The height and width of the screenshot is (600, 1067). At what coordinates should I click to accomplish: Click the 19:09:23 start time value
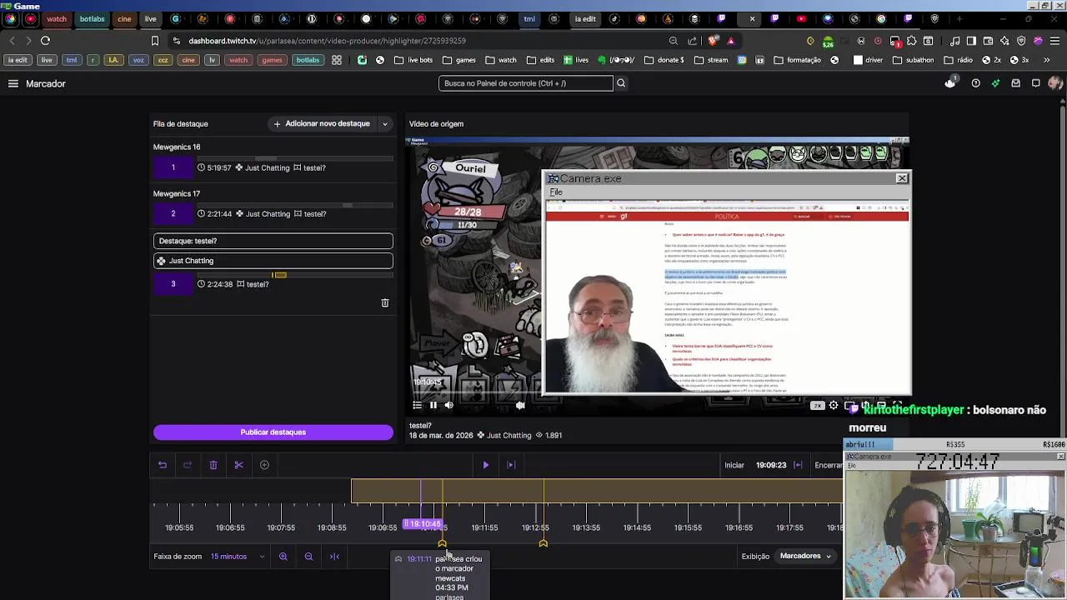point(771,465)
